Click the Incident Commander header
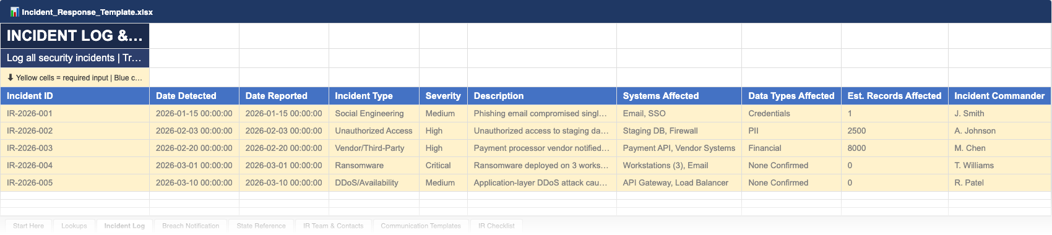The image size is (1052, 235). tap(999, 96)
